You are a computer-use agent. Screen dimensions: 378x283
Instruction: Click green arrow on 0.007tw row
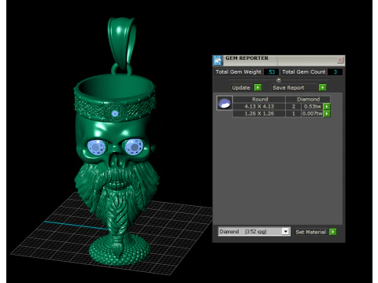pos(327,113)
